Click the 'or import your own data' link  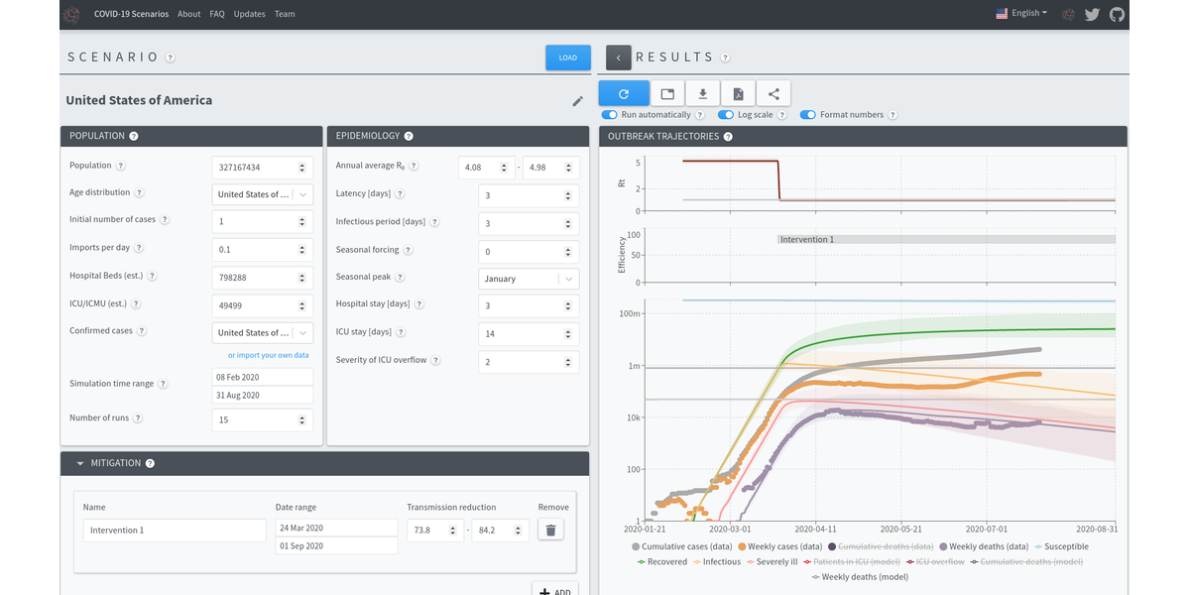[x=268, y=355]
